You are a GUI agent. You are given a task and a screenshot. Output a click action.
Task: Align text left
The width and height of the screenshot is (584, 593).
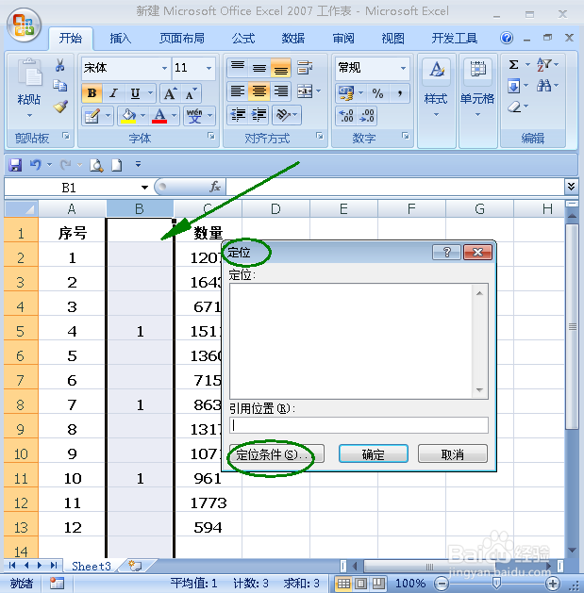[238, 91]
